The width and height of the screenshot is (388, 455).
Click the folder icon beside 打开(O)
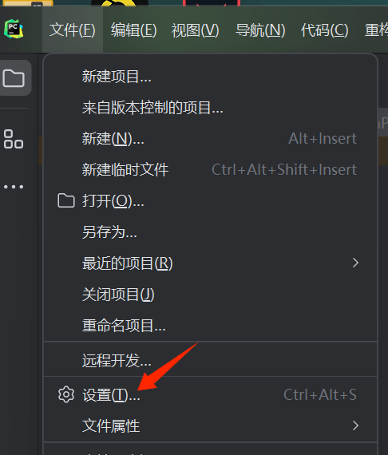pos(66,201)
